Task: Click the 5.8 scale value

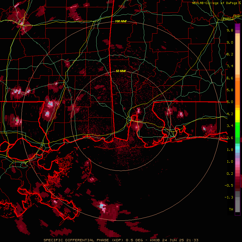Action: tap(230, 90)
